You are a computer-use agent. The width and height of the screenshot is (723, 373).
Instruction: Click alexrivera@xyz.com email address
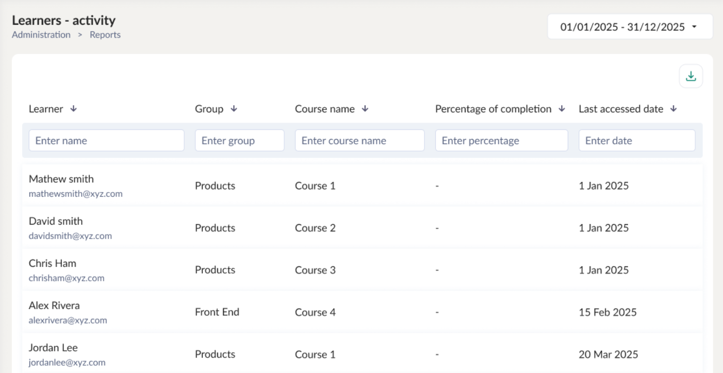(68, 320)
